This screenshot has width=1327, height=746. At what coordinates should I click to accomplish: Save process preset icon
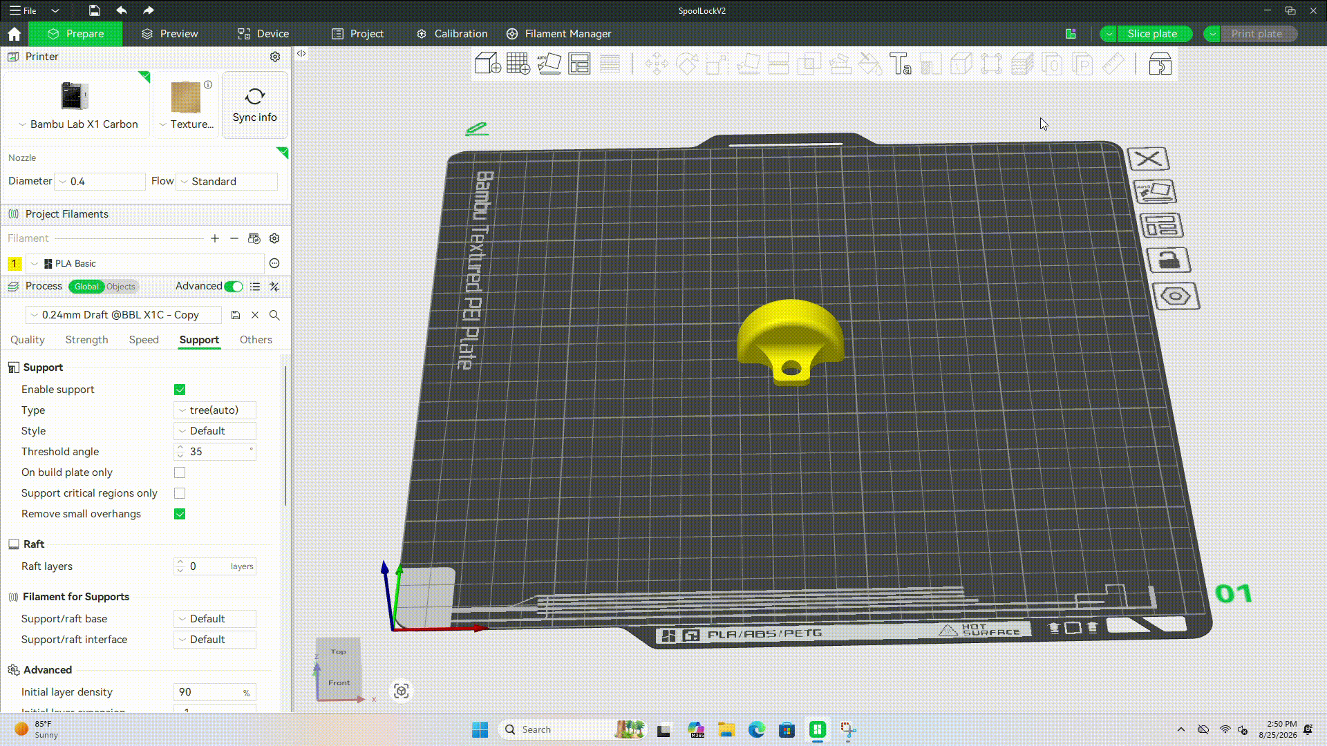[x=236, y=315]
